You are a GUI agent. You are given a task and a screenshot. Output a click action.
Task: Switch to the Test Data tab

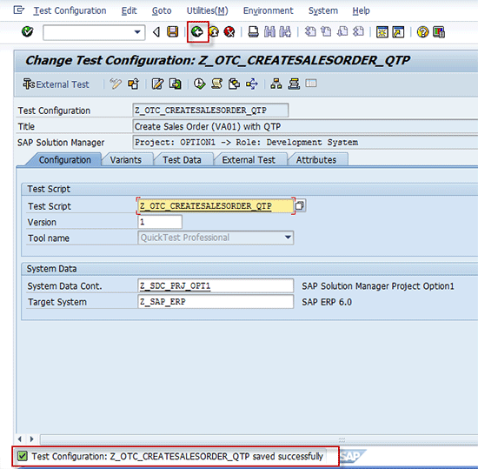(182, 160)
